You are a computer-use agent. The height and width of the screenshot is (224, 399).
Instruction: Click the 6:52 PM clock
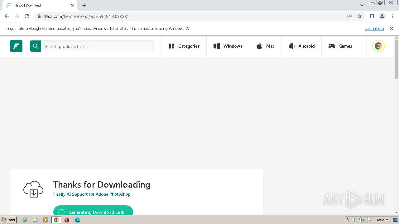[383, 220]
